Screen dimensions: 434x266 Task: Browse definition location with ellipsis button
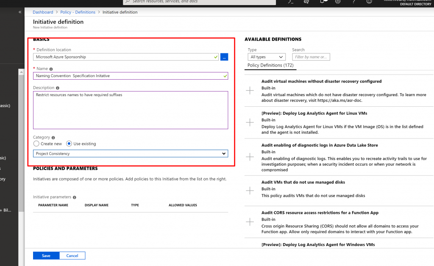coord(224,57)
